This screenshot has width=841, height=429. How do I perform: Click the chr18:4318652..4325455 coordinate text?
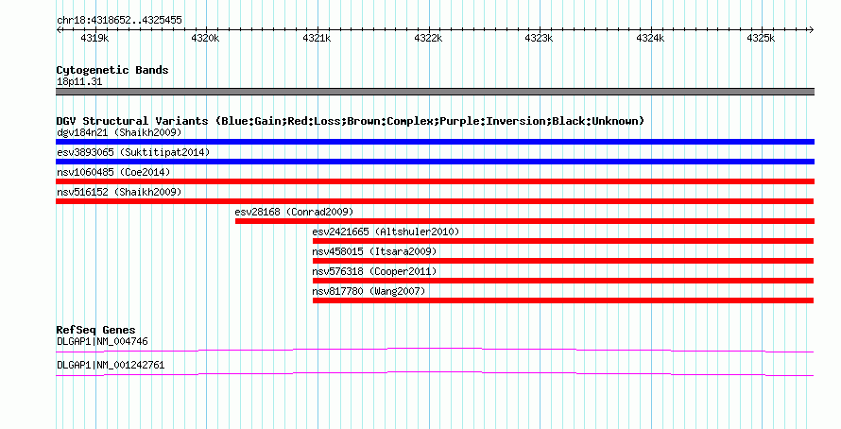tap(119, 21)
